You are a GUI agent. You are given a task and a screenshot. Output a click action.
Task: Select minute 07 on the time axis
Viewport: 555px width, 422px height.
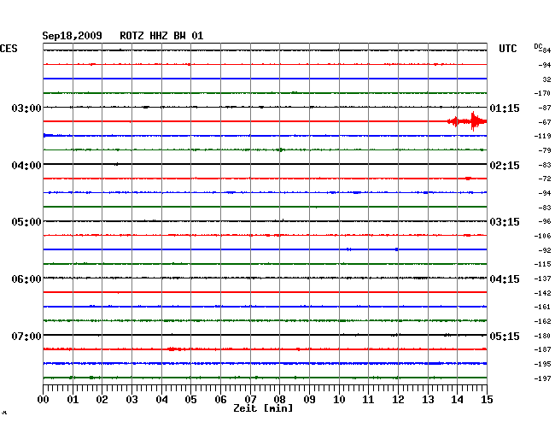pos(250,399)
